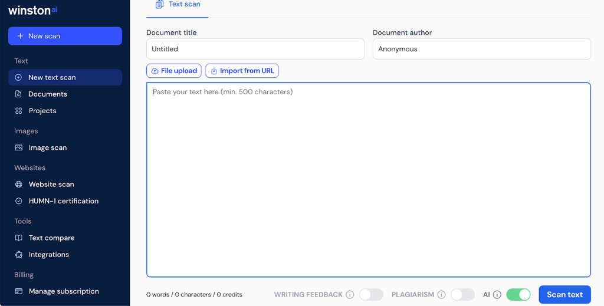604x306 pixels.
Task: Click the Projects grid icon
Action: tap(18, 111)
